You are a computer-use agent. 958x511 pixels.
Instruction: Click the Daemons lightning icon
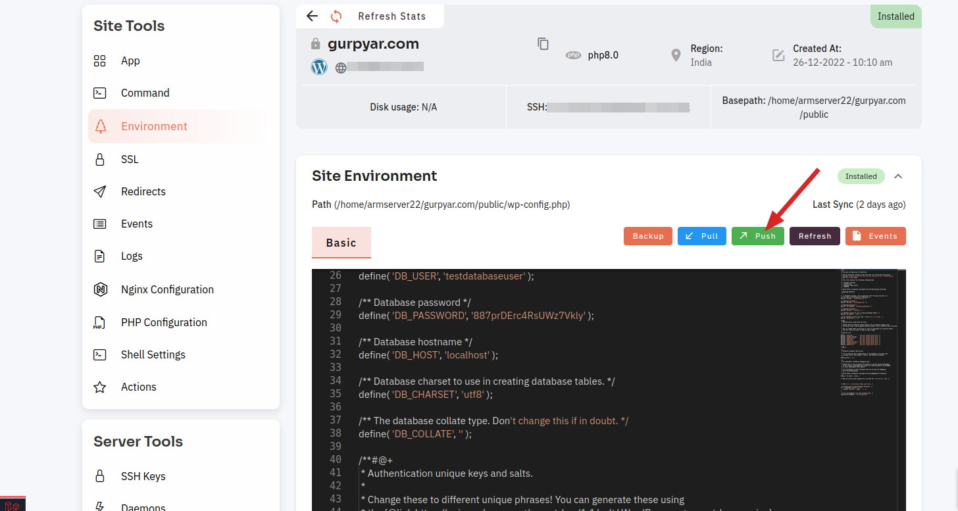coord(100,507)
